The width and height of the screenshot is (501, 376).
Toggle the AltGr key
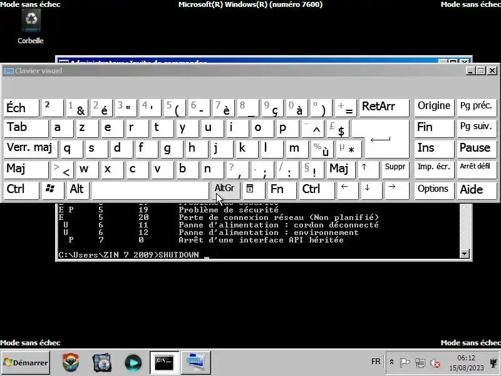pyautogui.click(x=225, y=190)
